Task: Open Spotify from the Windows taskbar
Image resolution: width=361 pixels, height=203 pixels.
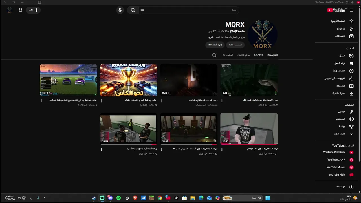Action: (118, 198)
